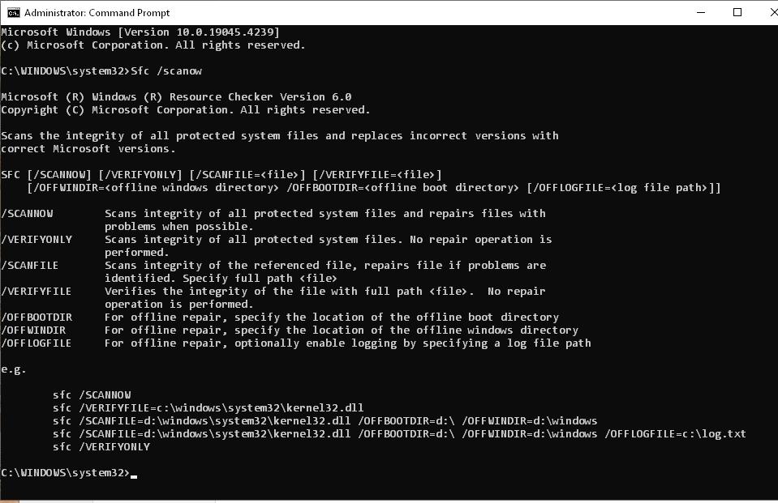Click the /SCANFILE option in the description list

[x=30, y=265]
